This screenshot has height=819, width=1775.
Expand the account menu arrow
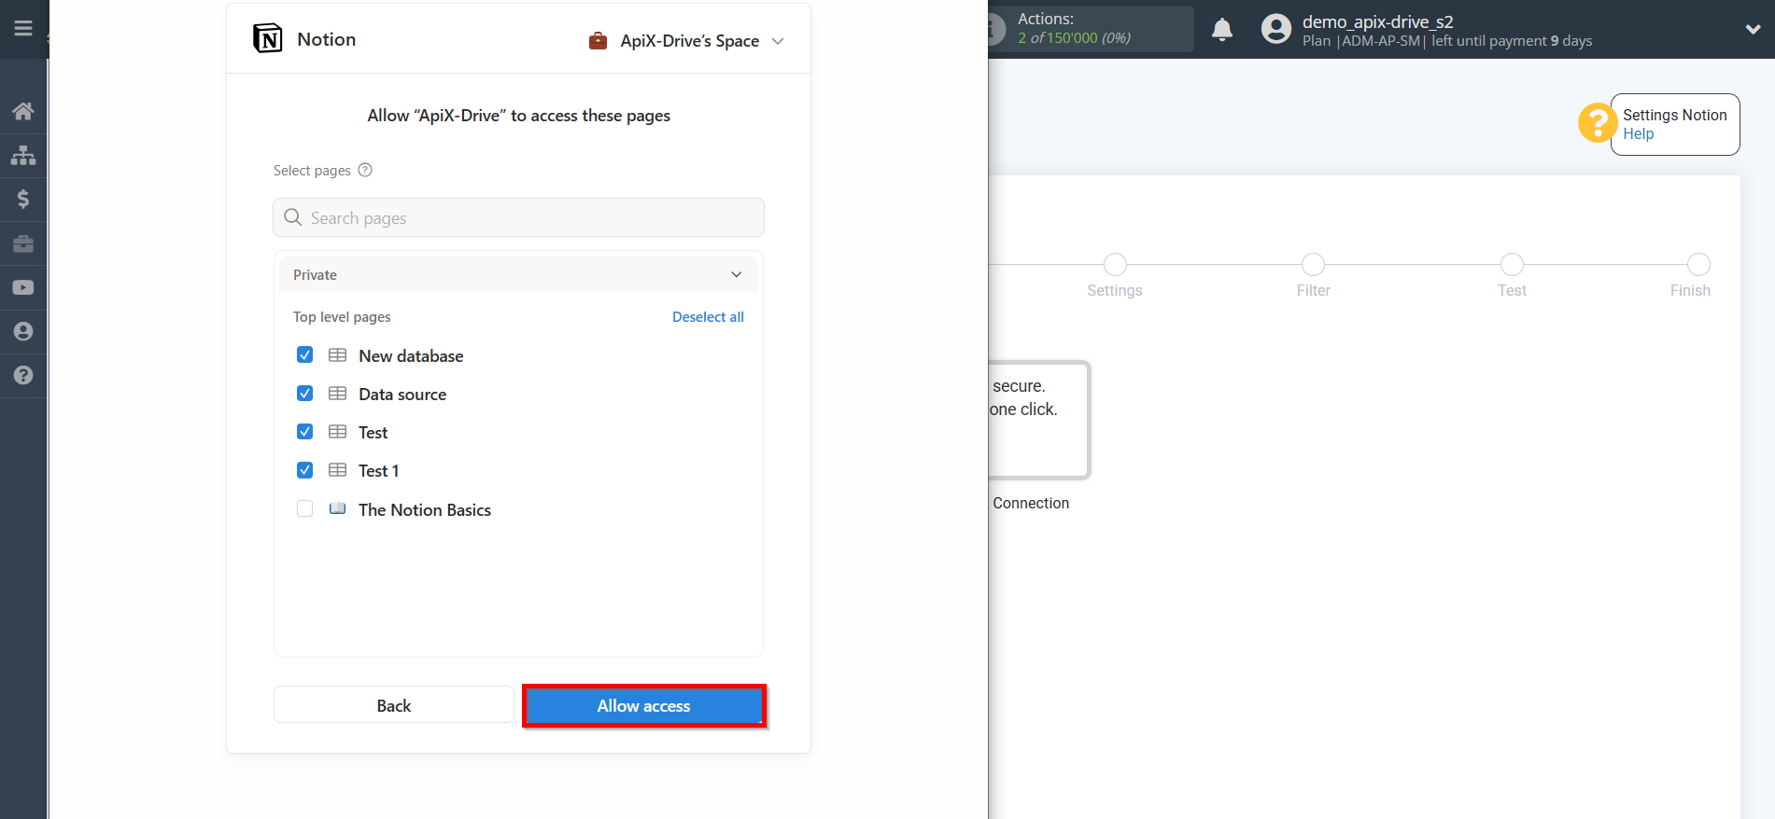click(x=1753, y=29)
